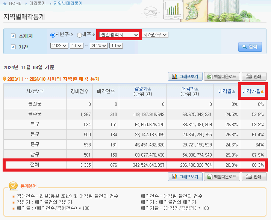
Task: Click the 61.4% value in 동구 row
Action: pyautogui.click(x=258, y=134)
